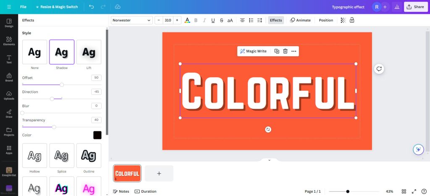
Task: Open the shadow Color swatch
Action: click(97, 135)
